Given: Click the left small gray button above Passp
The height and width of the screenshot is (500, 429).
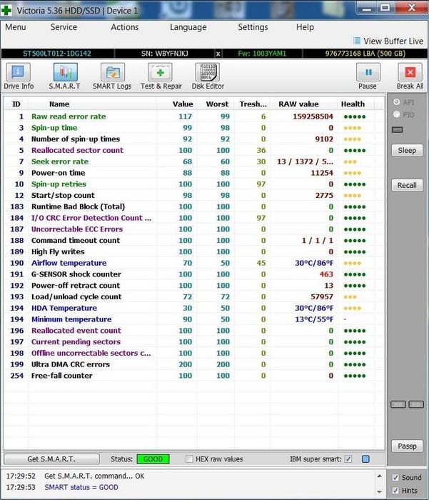Looking at the screenshot, I should (398, 404).
